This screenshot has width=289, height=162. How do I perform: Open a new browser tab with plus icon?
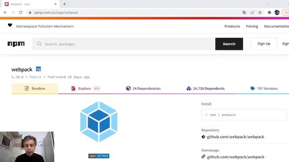coord(65,4)
